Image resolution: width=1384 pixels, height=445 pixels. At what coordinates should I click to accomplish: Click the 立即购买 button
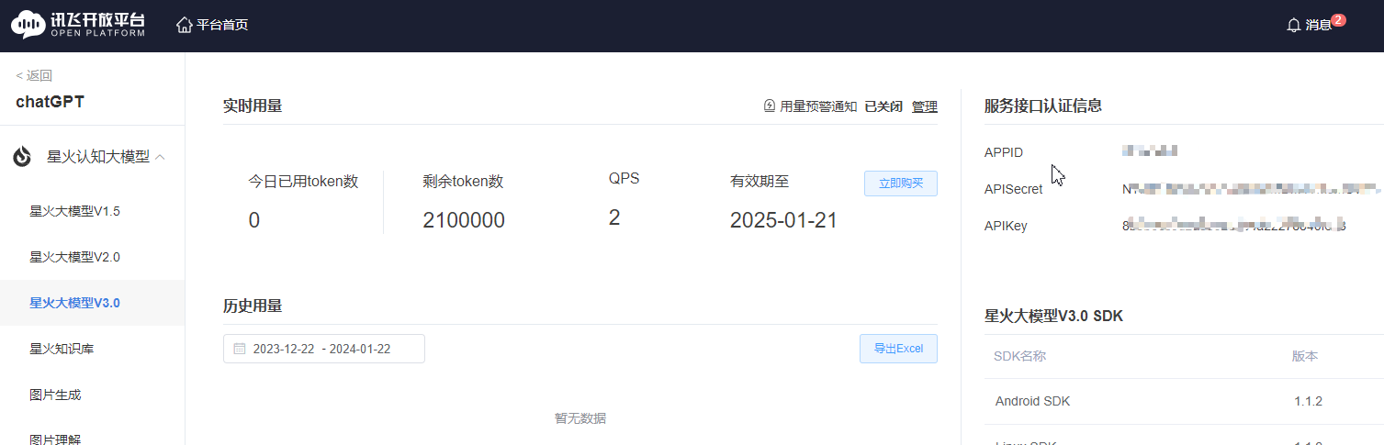(901, 184)
